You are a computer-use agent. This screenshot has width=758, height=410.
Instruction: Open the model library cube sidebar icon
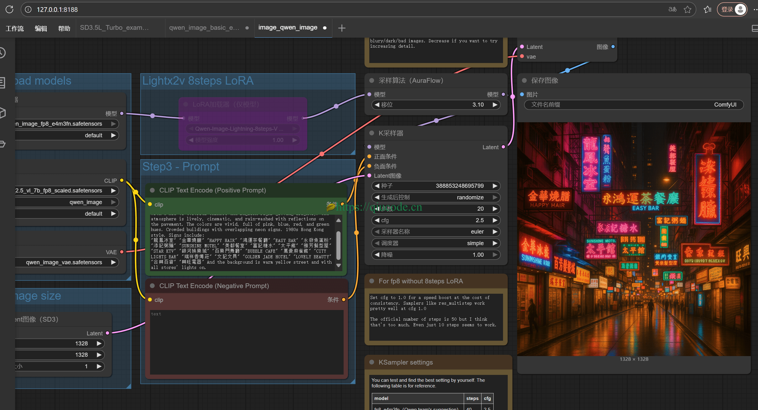click(x=3, y=113)
